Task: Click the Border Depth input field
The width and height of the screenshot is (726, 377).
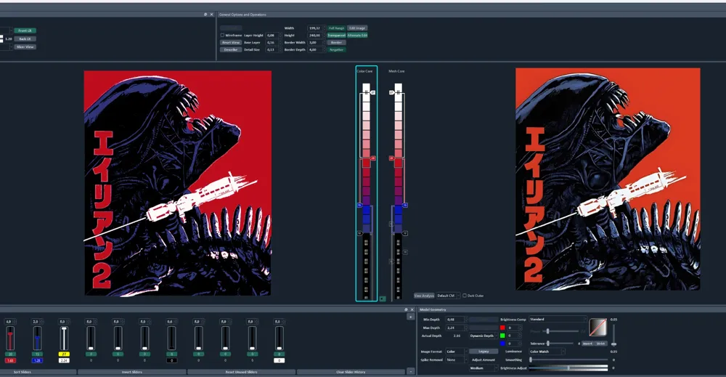Action: (x=315, y=49)
